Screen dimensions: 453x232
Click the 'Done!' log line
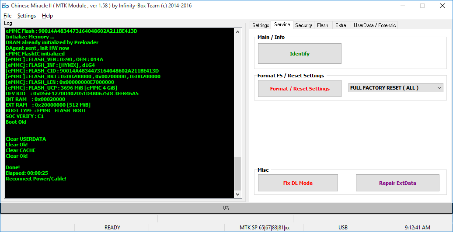pyautogui.click(x=13, y=167)
